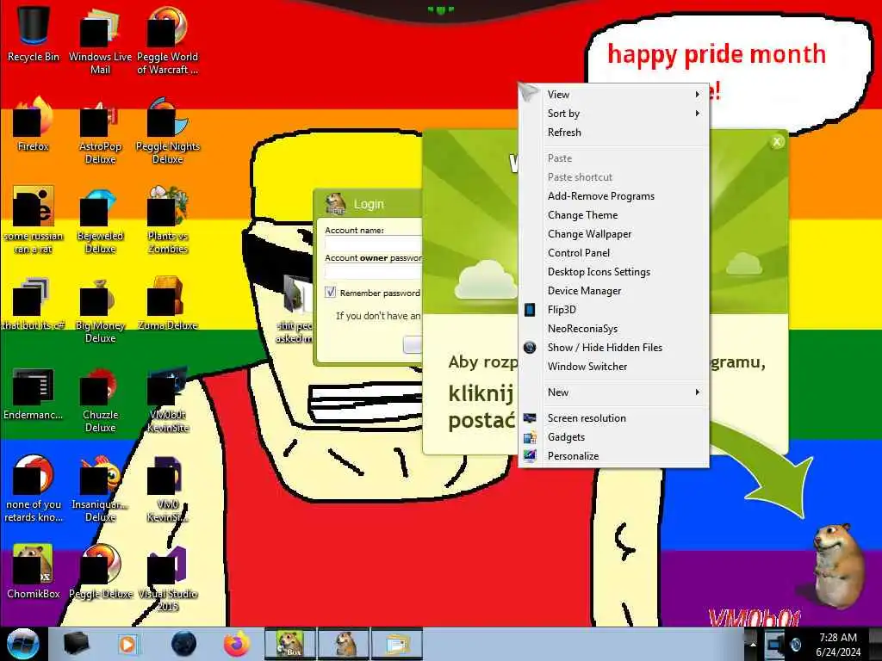The image size is (882, 661).
Task: Open Chuzzle Deluxe desktop icon
Action: 100,399
